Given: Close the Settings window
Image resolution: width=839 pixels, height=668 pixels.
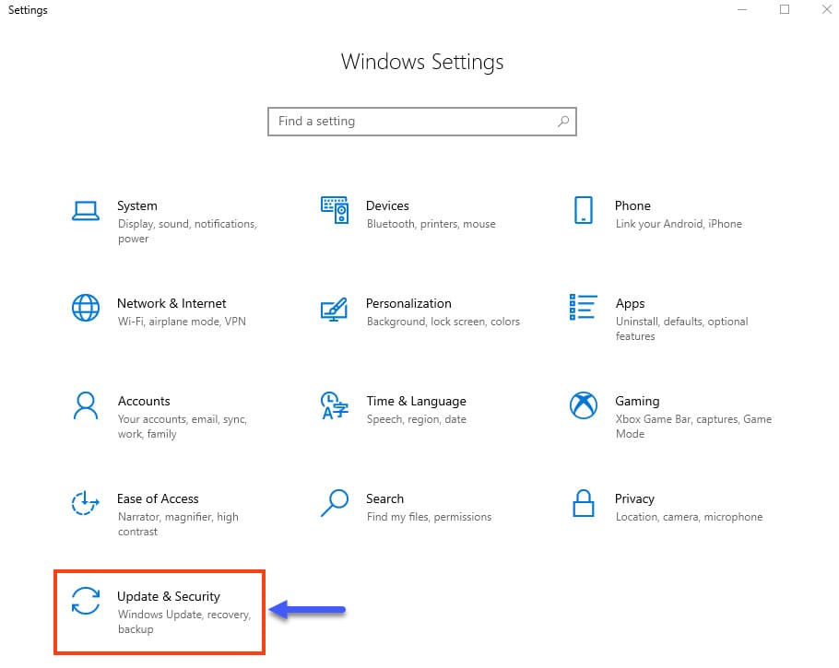Looking at the screenshot, I should coord(827,9).
